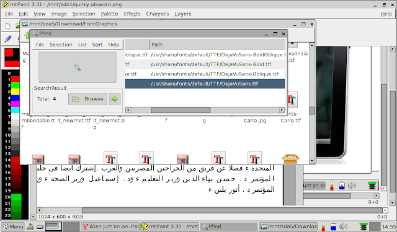Open mtPaint's Help menu
Viewport: 397px width, 232px height.
pyautogui.click(x=386, y=14)
